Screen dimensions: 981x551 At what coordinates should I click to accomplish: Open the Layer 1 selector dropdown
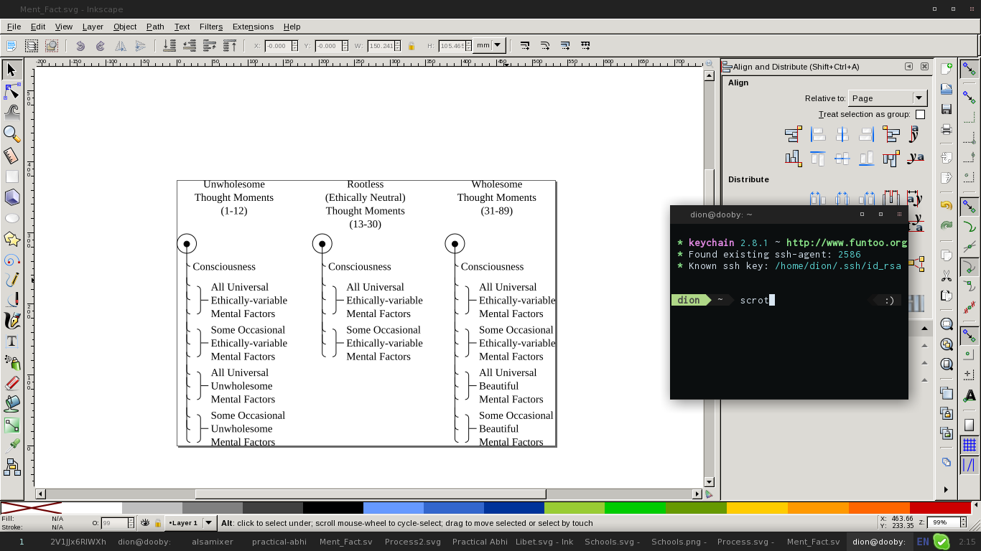[190, 523]
